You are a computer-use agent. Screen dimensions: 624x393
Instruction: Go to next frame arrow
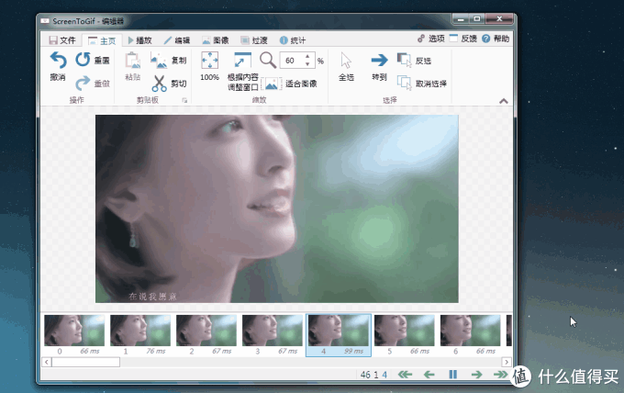477,375
